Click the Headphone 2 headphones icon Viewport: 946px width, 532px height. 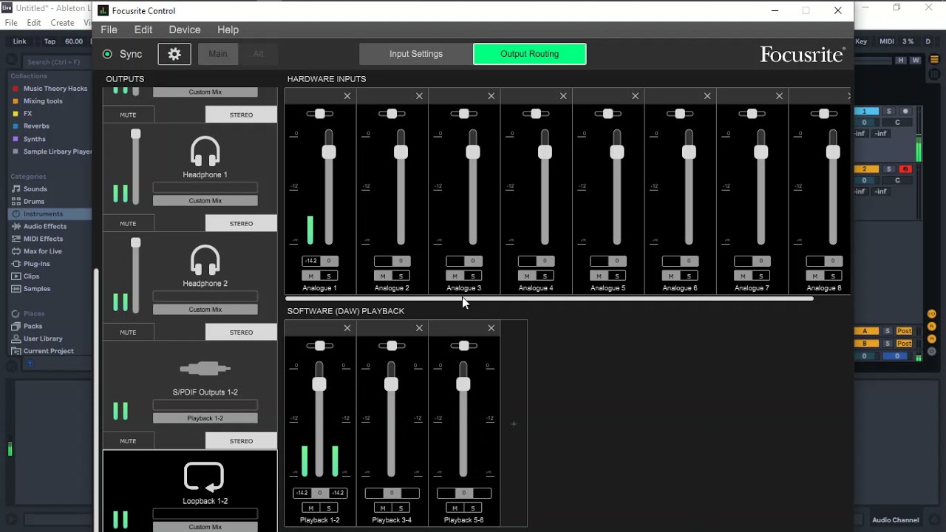tap(205, 261)
